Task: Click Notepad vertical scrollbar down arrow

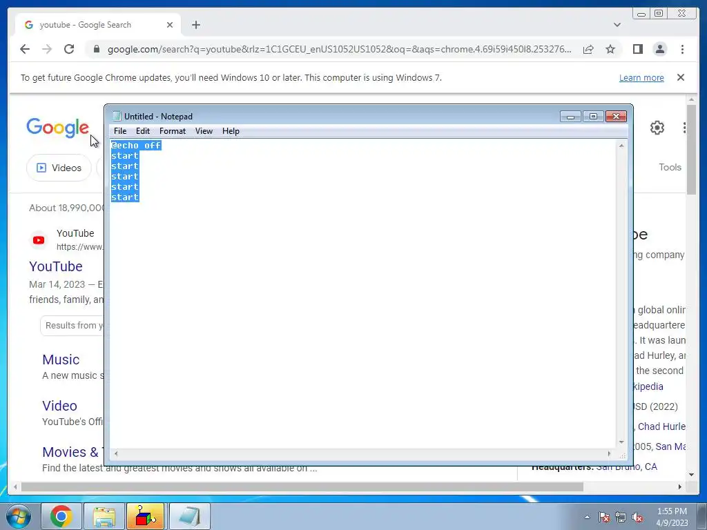Action: pos(621,442)
